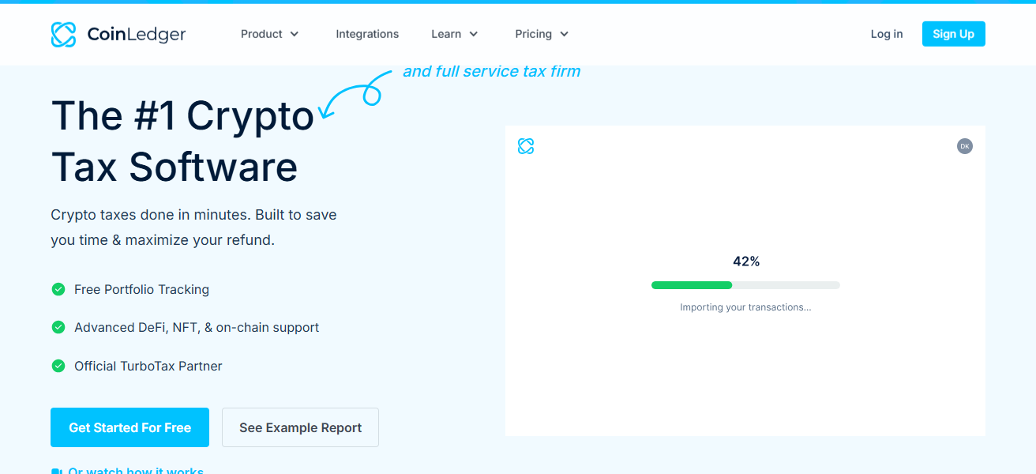Click the Learn navigation label
1036x474 pixels.
click(x=448, y=34)
